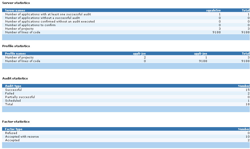
Task: Click 'Number of applications confirmed without an audit executed'
Action: [x=50, y=22]
